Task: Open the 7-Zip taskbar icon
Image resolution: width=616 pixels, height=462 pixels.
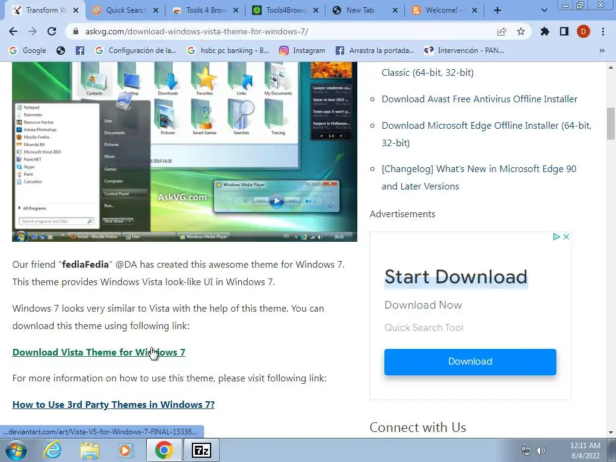Action: (x=201, y=450)
